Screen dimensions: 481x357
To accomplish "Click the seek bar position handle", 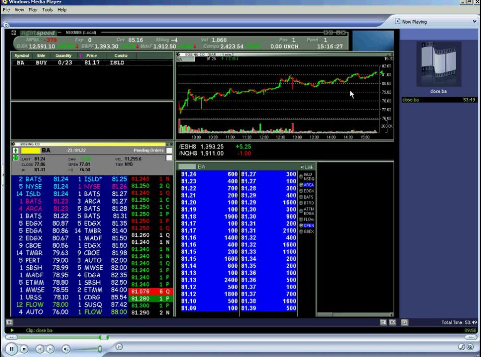I will pyautogui.click(x=104, y=337).
